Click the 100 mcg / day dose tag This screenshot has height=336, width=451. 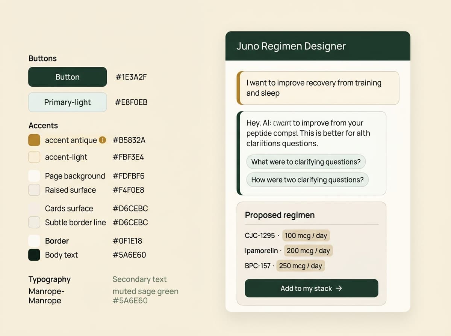pyautogui.click(x=306, y=236)
